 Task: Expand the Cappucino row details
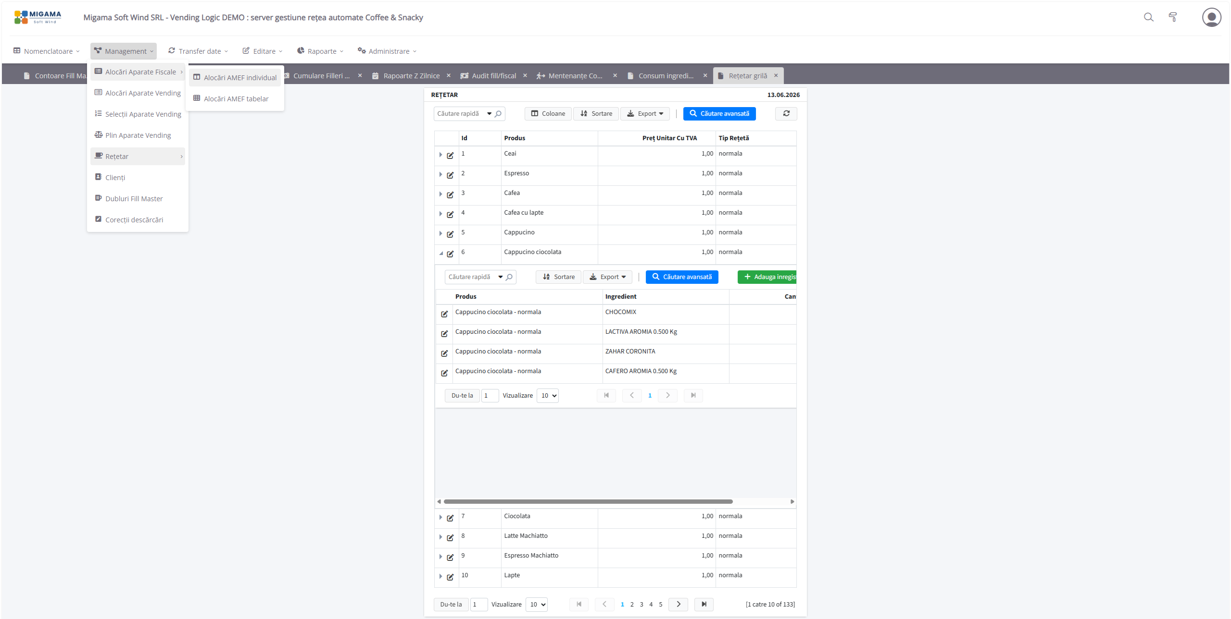click(440, 233)
